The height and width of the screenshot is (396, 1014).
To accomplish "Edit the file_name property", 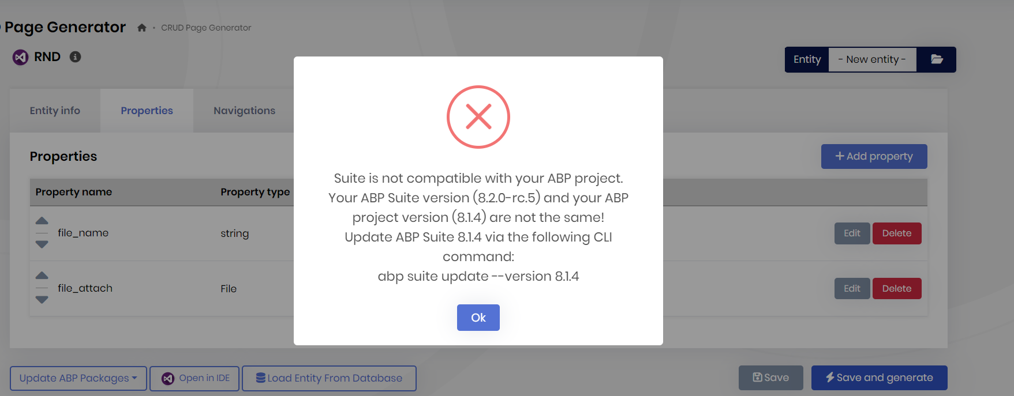I will tap(852, 233).
